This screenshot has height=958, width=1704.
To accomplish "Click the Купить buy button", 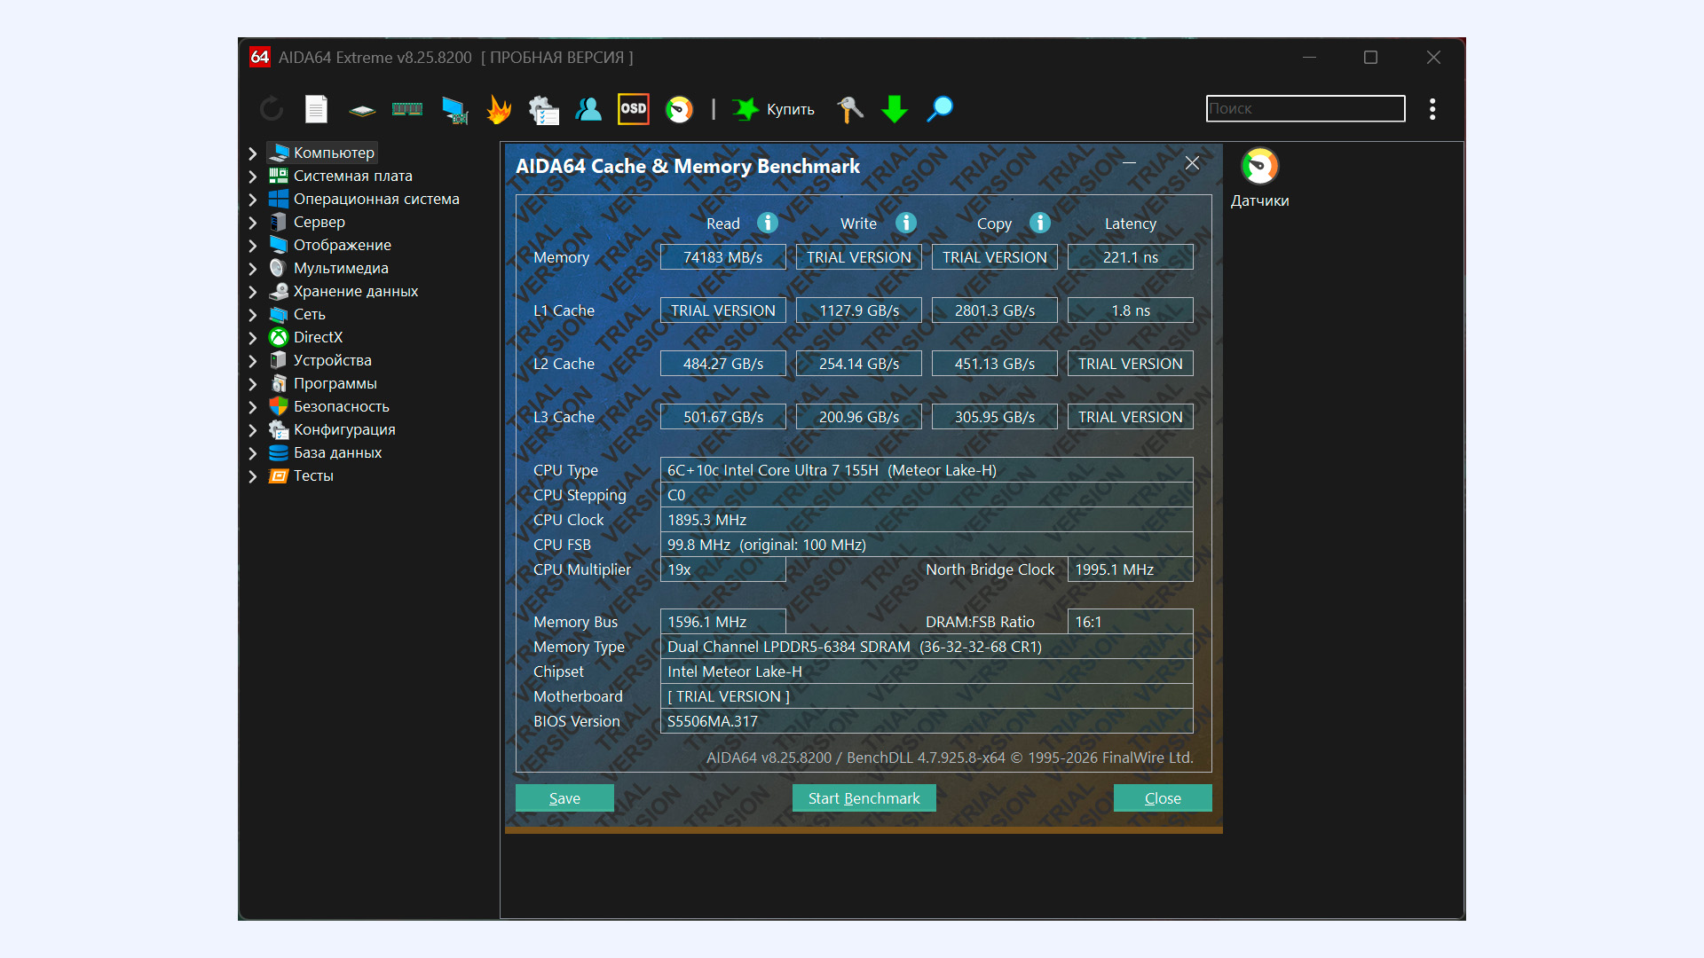I will tap(775, 109).
